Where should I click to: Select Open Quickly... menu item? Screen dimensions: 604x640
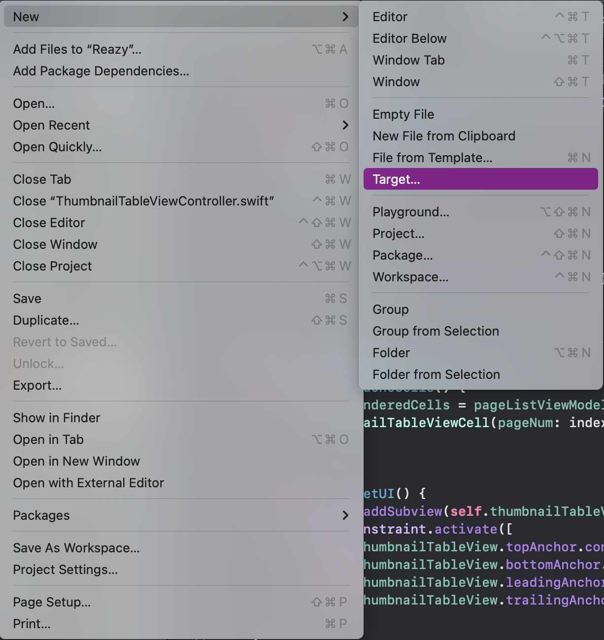[x=57, y=147]
